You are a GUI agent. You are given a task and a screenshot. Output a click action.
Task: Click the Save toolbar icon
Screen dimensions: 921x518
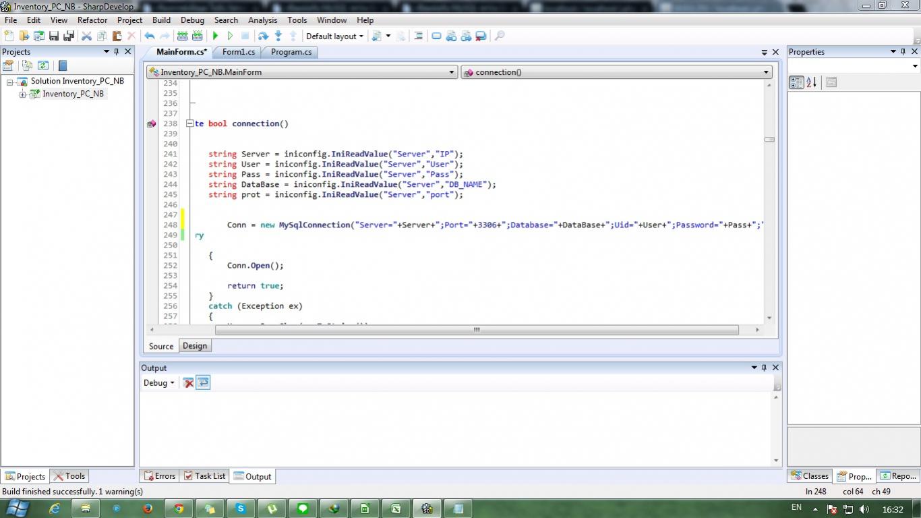pyautogui.click(x=54, y=36)
